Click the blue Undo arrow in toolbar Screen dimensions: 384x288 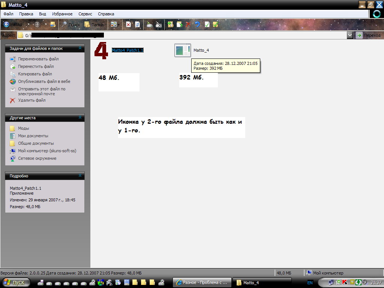tap(197, 24)
